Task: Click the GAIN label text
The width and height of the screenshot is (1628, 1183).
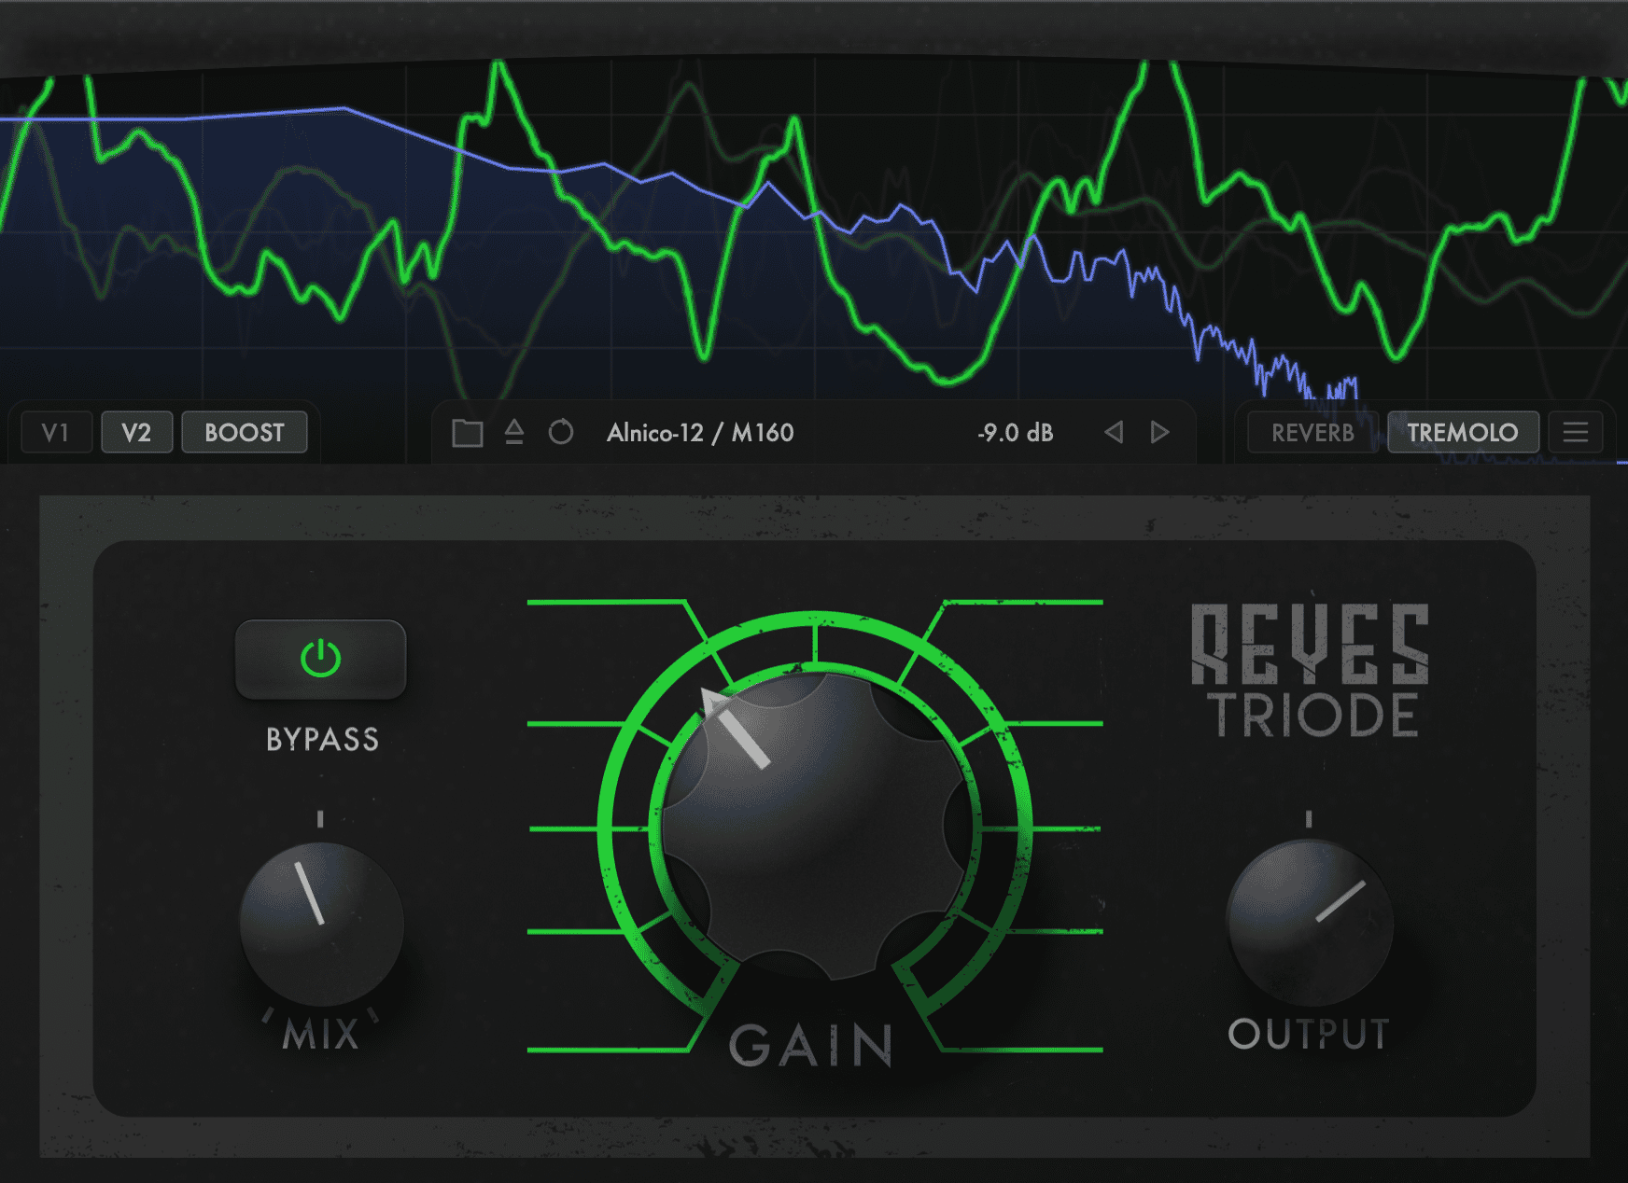Action: (x=811, y=1046)
